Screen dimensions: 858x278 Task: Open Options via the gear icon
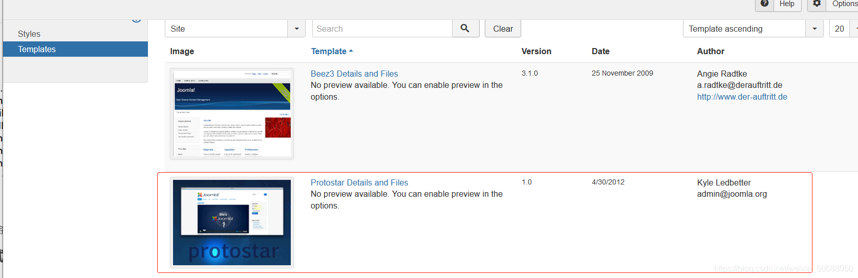[x=817, y=4]
